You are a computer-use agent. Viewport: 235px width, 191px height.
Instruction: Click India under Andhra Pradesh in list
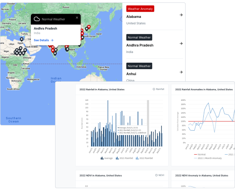coord(130,52)
